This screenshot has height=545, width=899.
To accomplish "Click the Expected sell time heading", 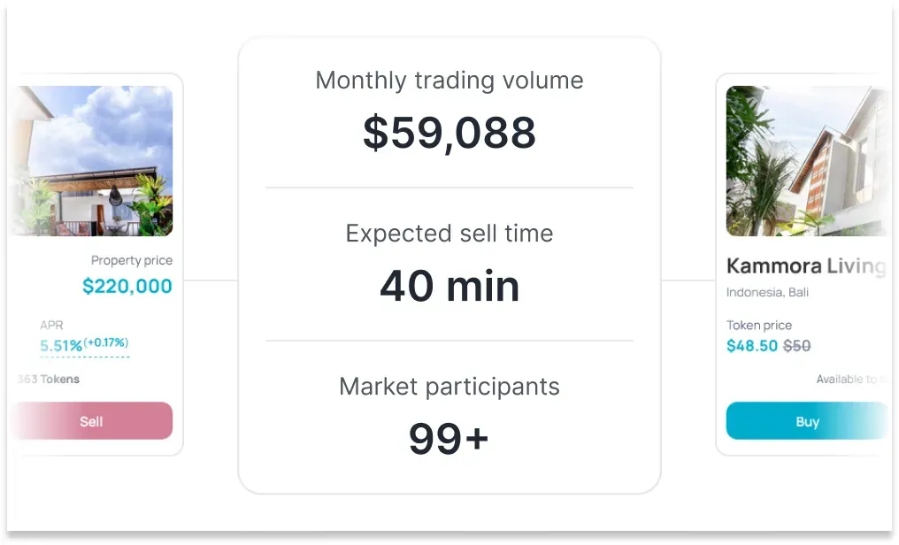I will click(x=449, y=234).
